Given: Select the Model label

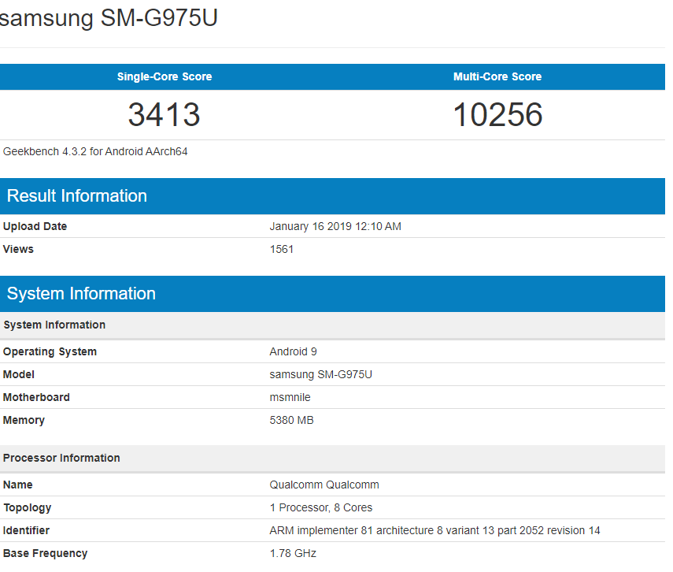Looking at the screenshot, I should [18, 374].
